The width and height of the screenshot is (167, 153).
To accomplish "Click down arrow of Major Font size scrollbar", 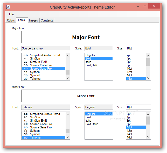I will point(148,78).
